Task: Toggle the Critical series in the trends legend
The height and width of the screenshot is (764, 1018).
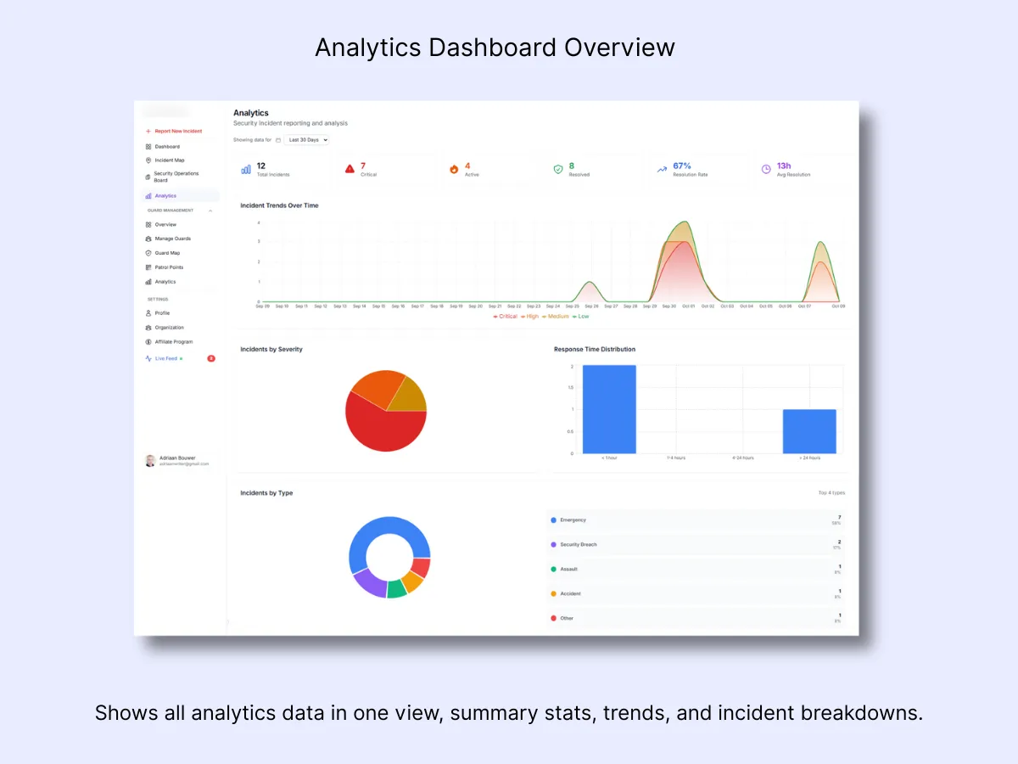Action: pos(506,316)
